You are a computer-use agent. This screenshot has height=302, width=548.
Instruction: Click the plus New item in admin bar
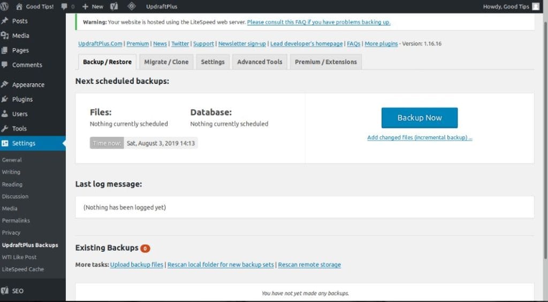pos(93,6)
